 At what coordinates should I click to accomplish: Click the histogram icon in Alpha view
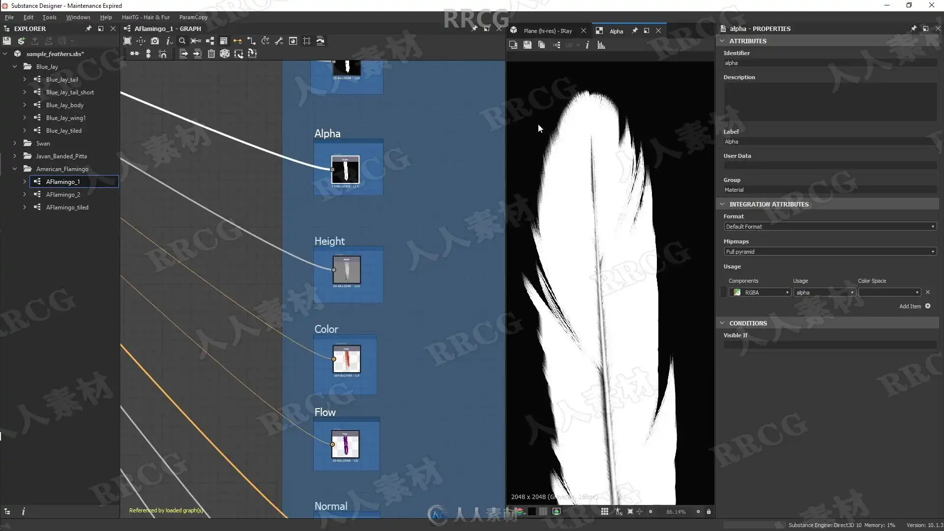[601, 45]
